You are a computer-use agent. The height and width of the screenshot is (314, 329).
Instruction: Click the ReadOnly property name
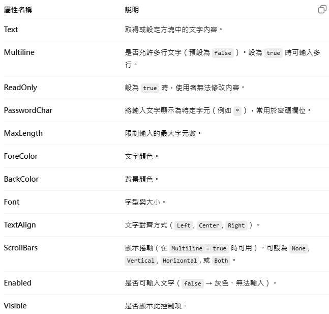pos(20,88)
